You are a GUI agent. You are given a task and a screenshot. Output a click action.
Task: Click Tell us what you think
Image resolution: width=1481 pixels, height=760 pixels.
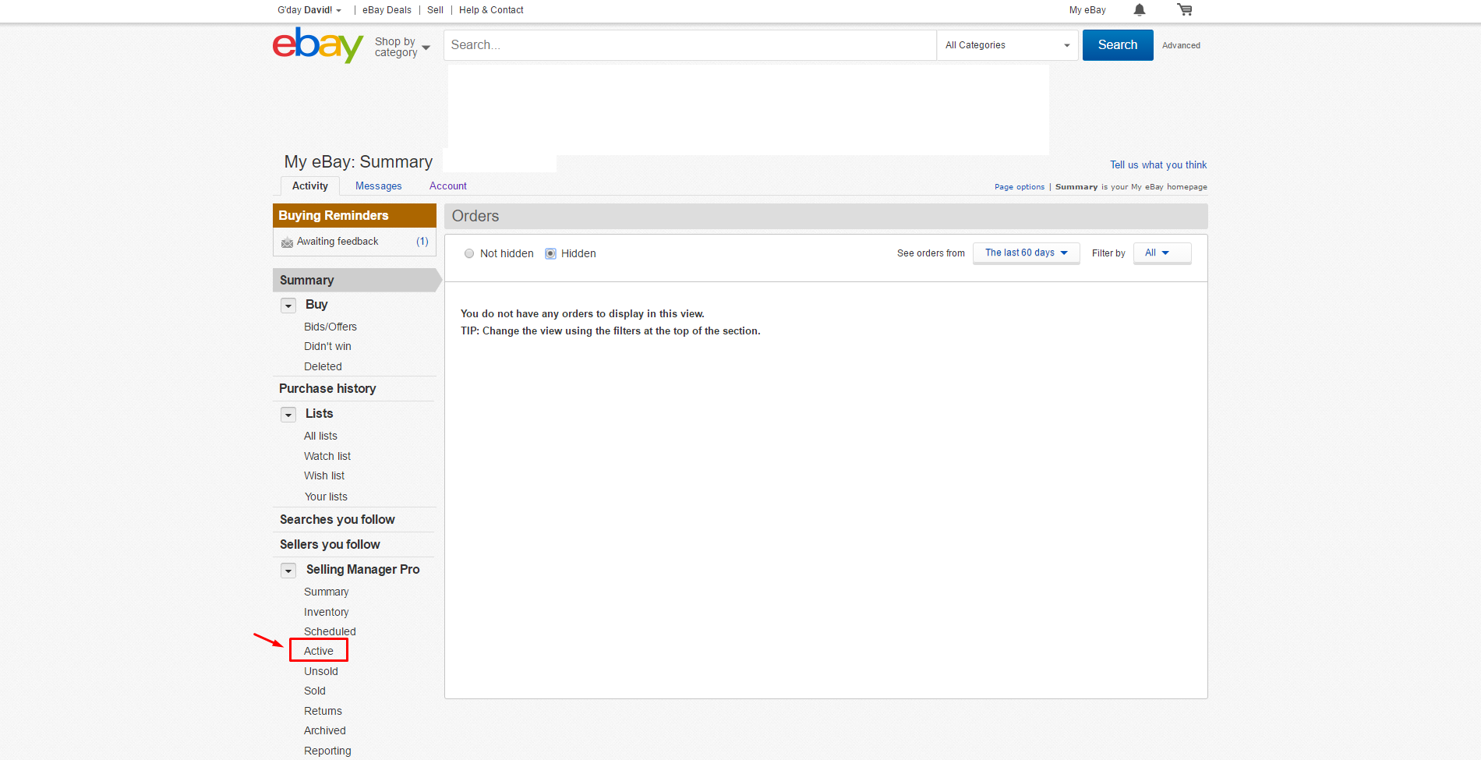(x=1158, y=164)
